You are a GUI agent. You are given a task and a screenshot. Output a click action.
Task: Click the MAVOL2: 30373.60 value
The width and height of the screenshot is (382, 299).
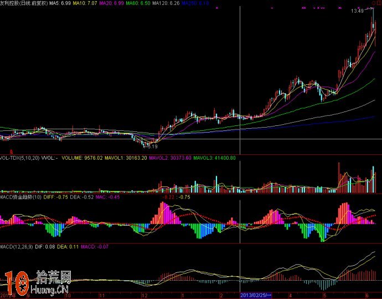click(170, 158)
